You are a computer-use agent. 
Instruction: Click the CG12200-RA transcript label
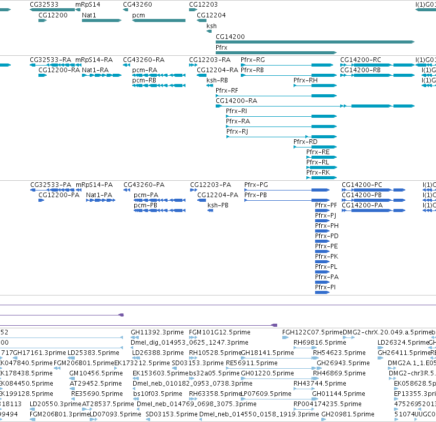(59, 70)
